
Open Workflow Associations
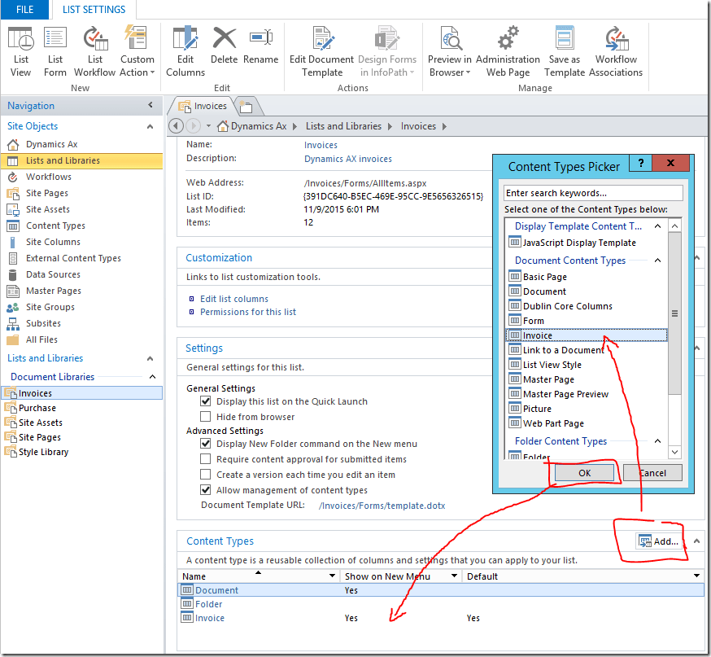coord(616,49)
